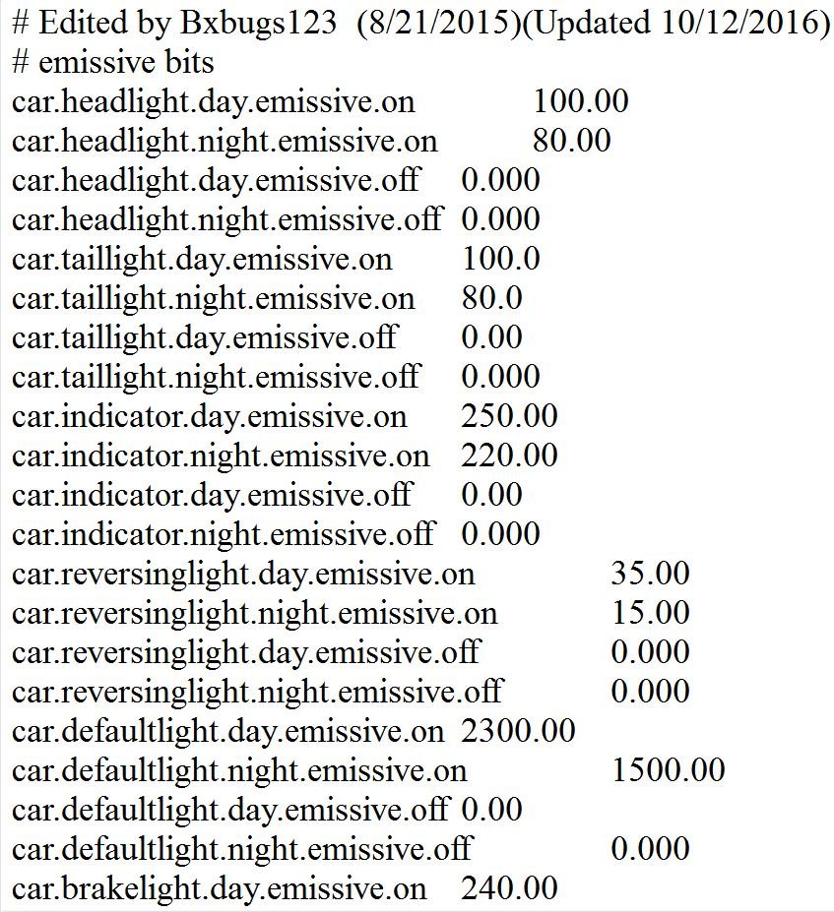Select the 220.00 indicator night value

[x=509, y=456]
